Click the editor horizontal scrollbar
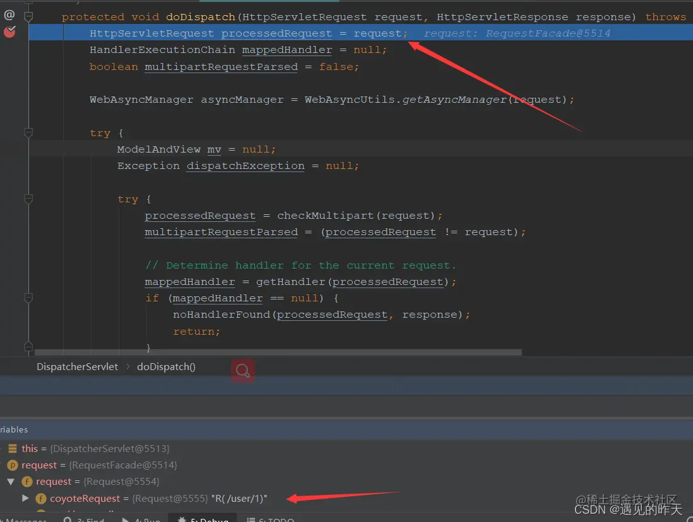Image resolution: width=693 pixels, height=522 pixels. (x=278, y=352)
